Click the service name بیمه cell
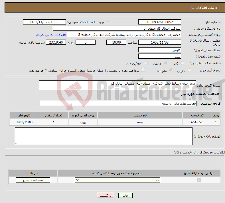 point(140,122)
